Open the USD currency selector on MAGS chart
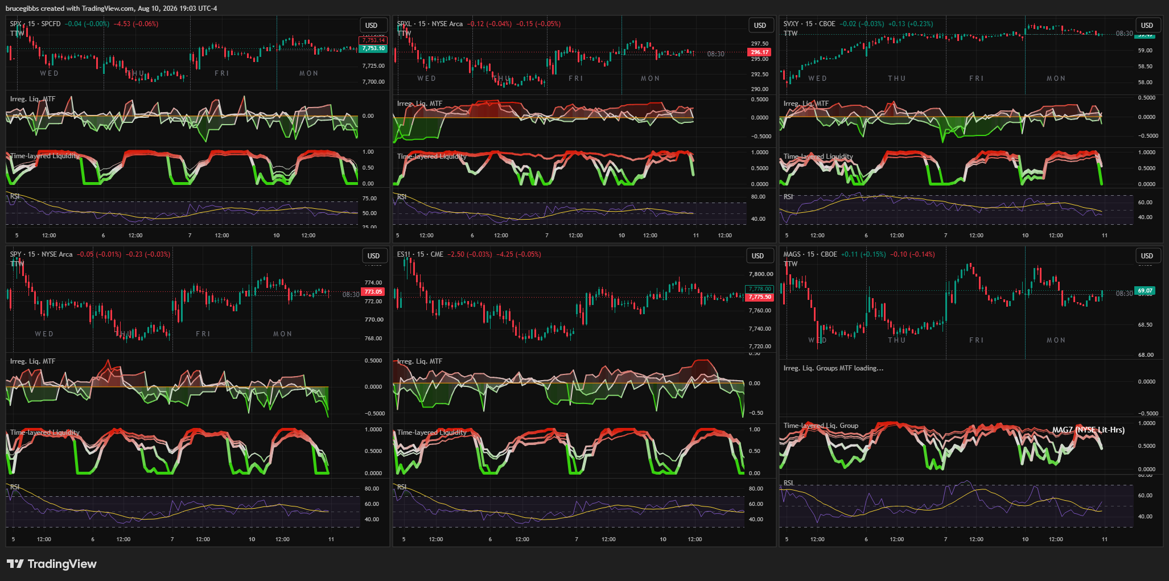 (1147, 256)
